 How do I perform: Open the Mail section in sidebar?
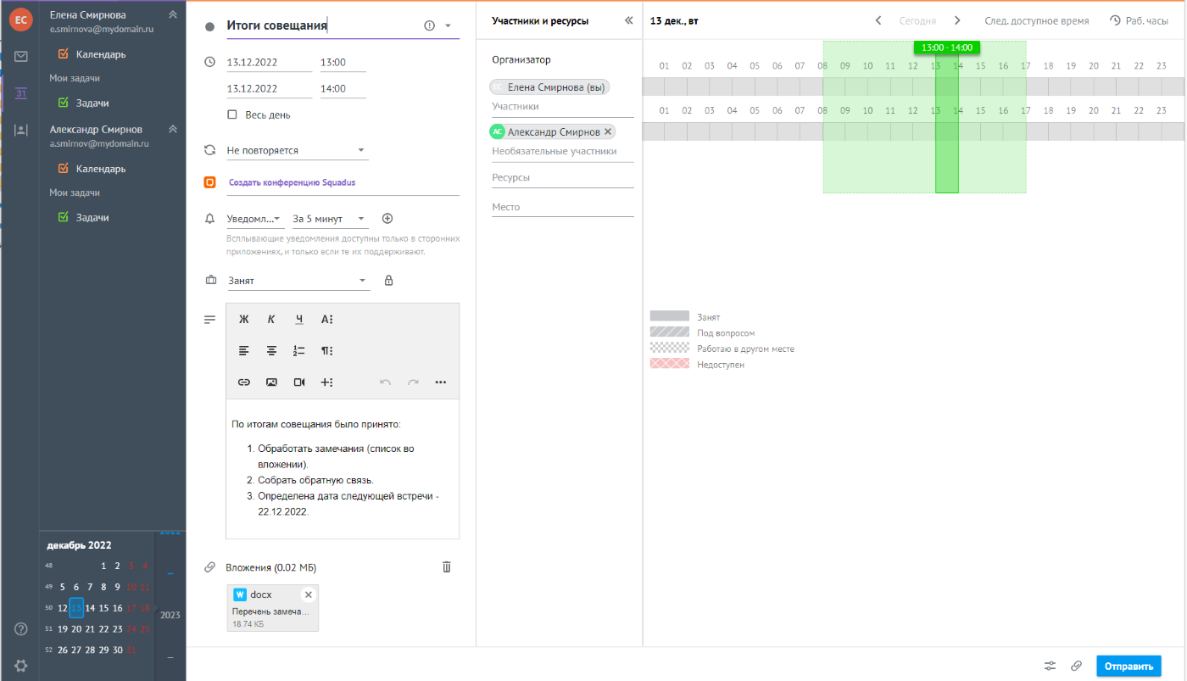pyautogui.click(x=21, y=56)
